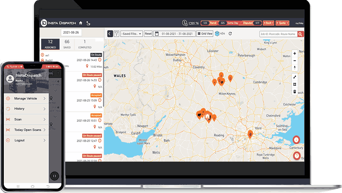The width and height of the screenshot is (342, 193).
Task: Click the funnel filter icon
Action: (116, 34)
